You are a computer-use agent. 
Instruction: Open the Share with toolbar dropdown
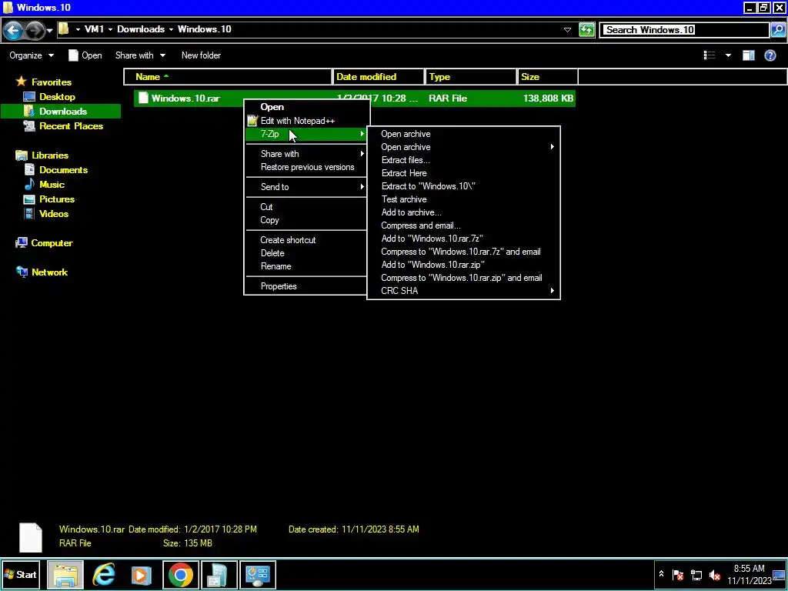[x=140, y=55]
